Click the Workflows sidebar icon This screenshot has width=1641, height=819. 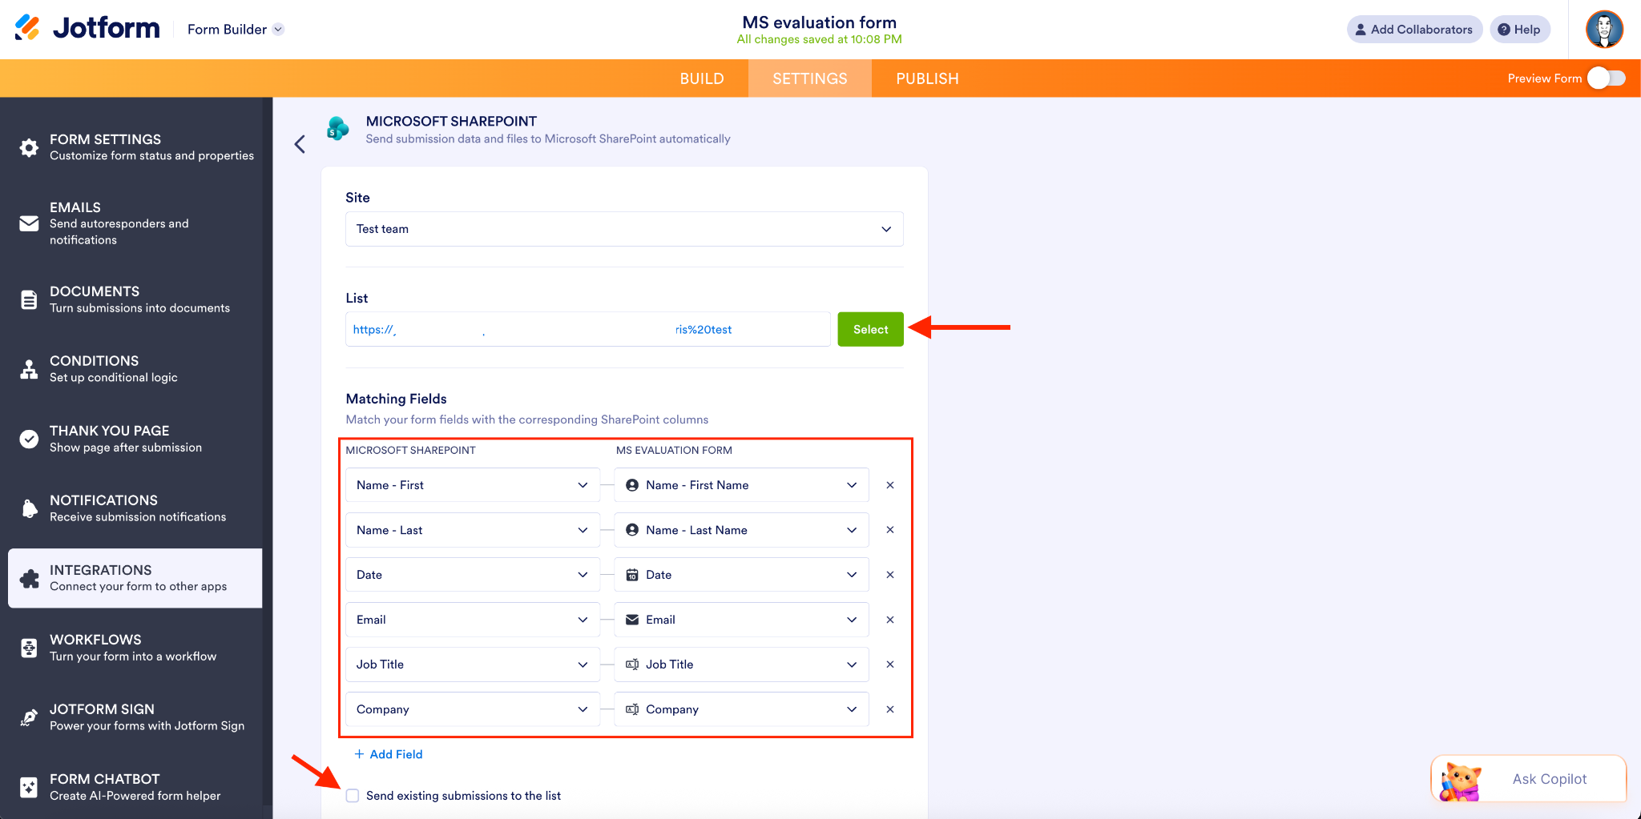tap(29, 647)
